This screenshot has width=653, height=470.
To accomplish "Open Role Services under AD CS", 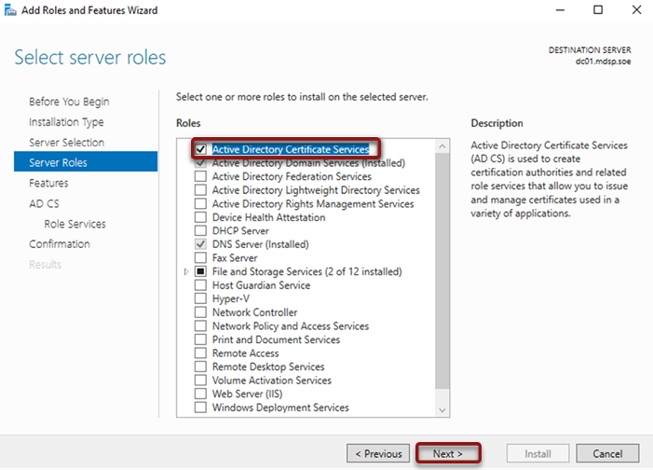I will coord(75,224).
